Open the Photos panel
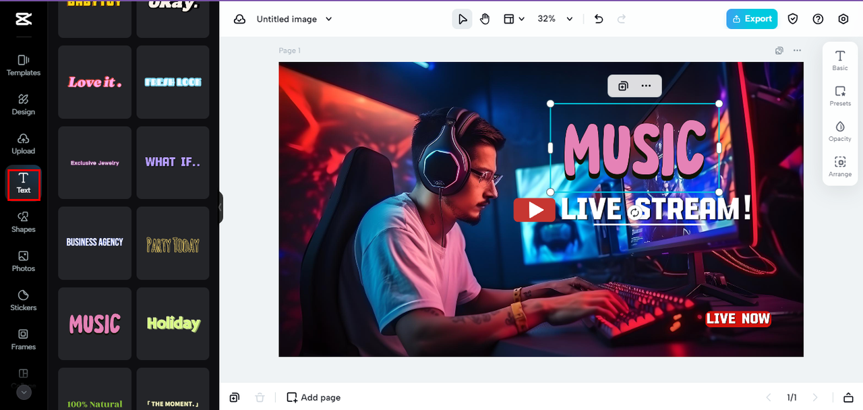 24,261
